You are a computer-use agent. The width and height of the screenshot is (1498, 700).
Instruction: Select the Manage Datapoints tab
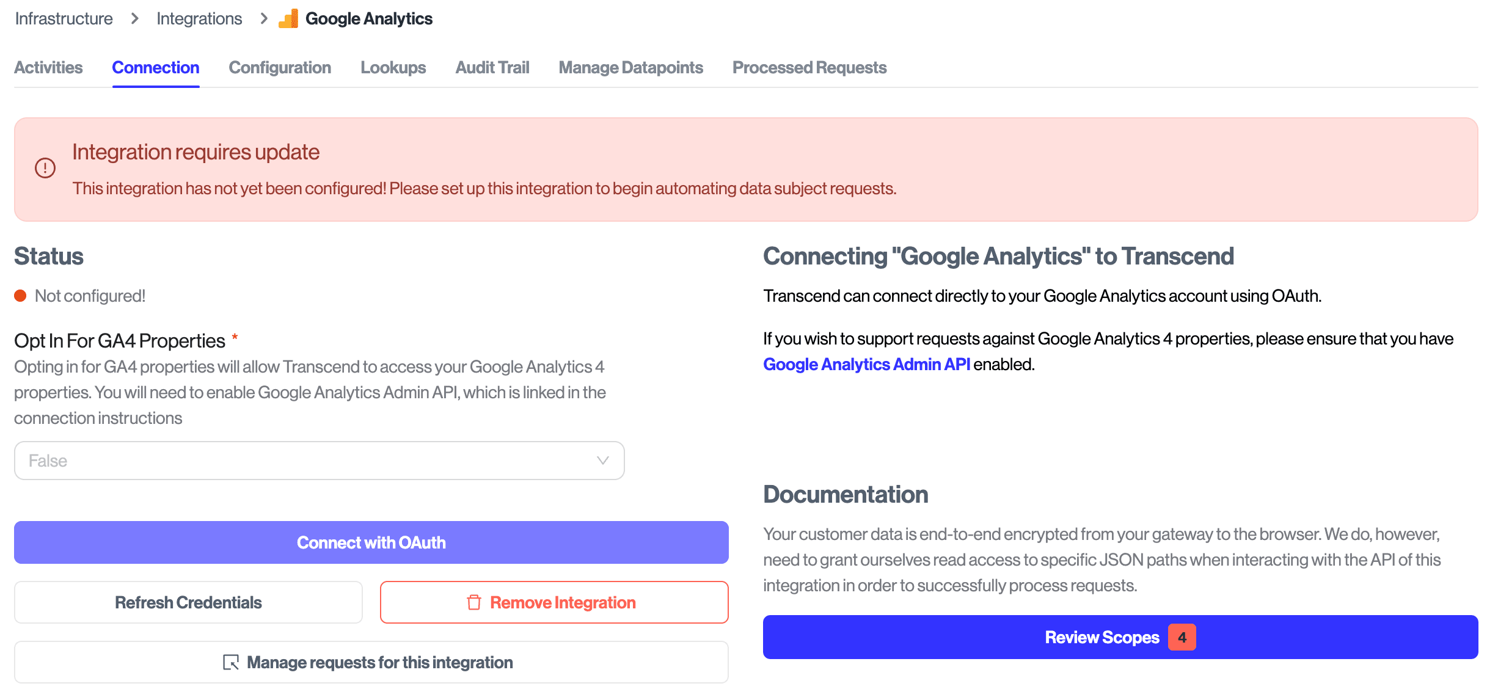tap(630, 68)
